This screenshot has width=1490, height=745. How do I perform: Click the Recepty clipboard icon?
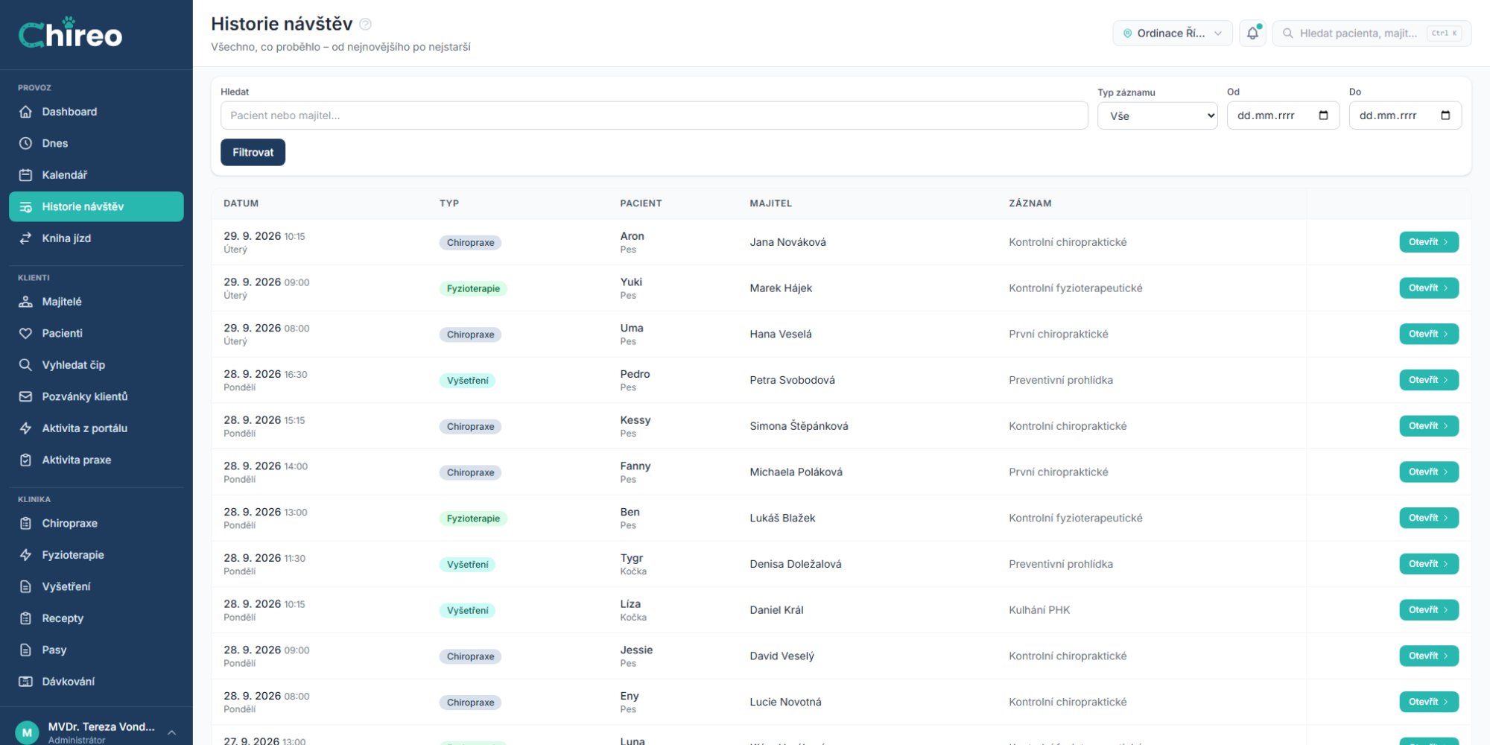[25, 618]
